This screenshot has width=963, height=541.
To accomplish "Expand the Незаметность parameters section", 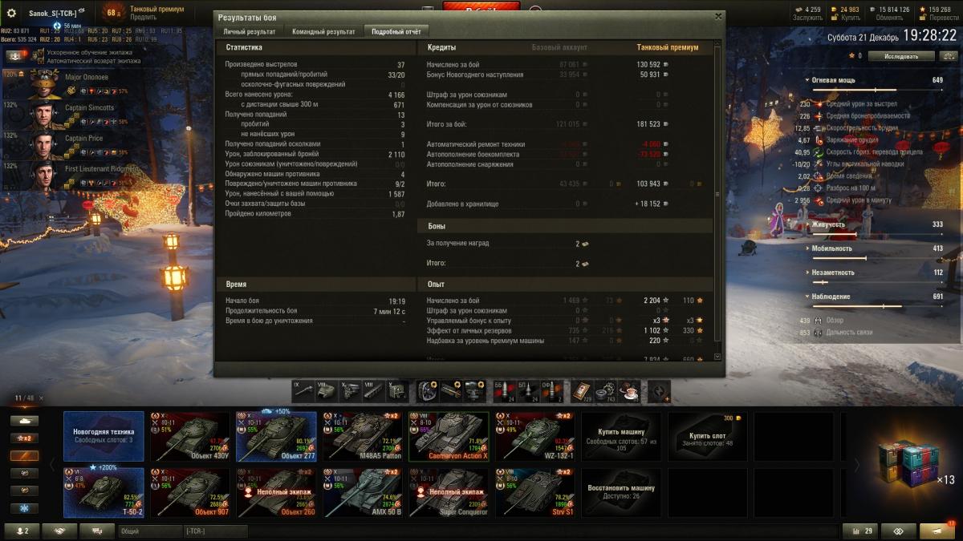I will (807, 273).
